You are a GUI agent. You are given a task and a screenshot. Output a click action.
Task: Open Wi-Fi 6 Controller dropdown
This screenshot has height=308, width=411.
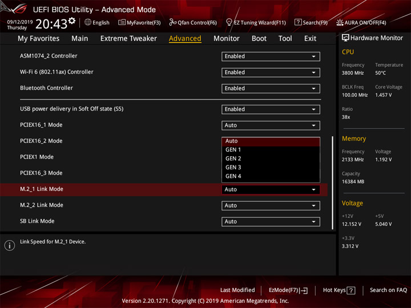click(x=271, y=72)
